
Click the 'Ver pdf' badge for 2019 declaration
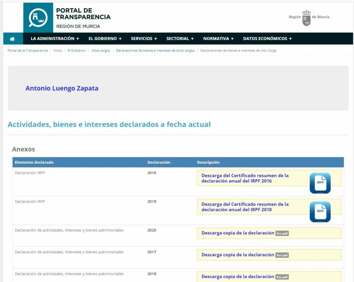coord(282,277)
